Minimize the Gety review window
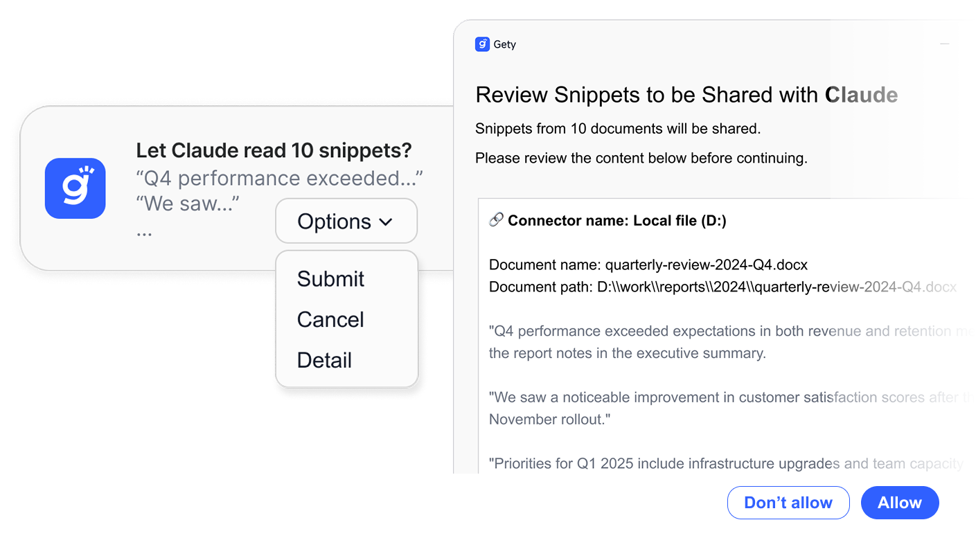The width and height of the screenshot is (976, 538). (944, 44)
